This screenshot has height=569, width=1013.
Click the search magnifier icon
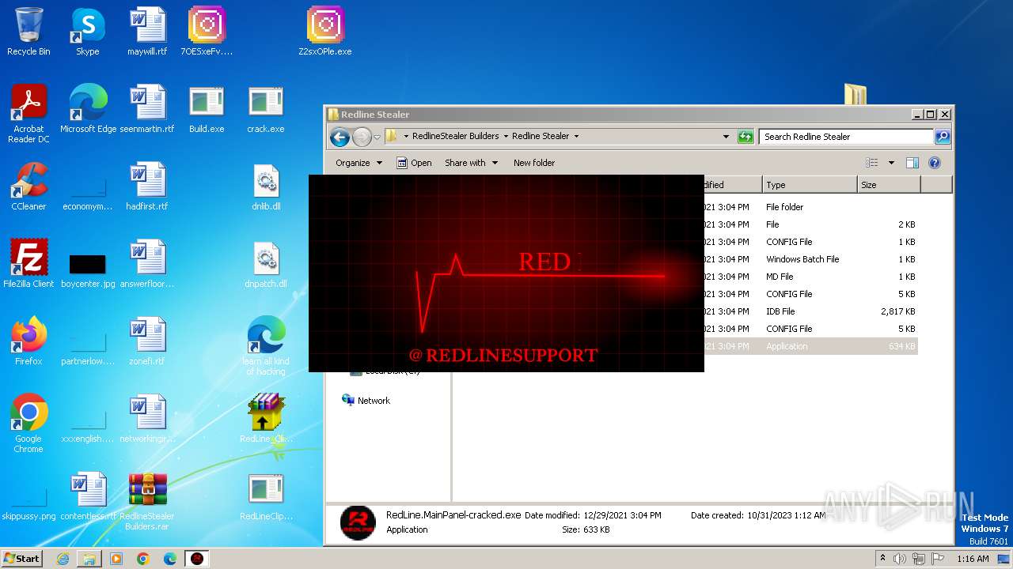click(x=942, y=137)
